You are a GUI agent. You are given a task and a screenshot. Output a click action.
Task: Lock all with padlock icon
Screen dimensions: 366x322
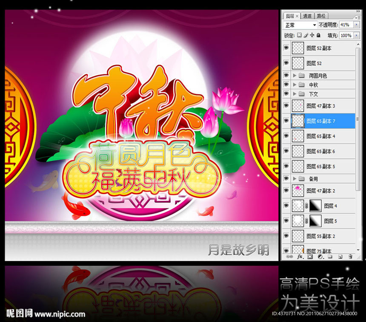coord(318,35)
